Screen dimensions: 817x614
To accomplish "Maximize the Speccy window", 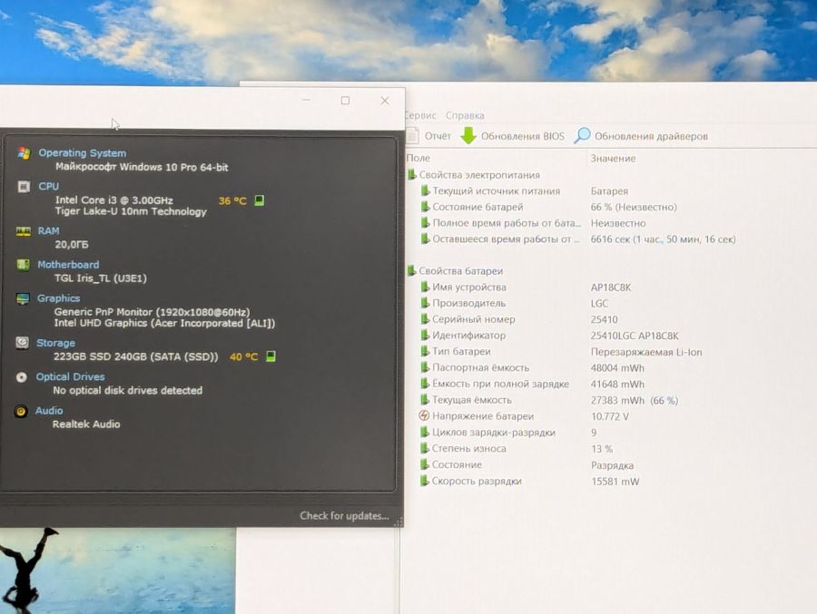I will point(345,100).
